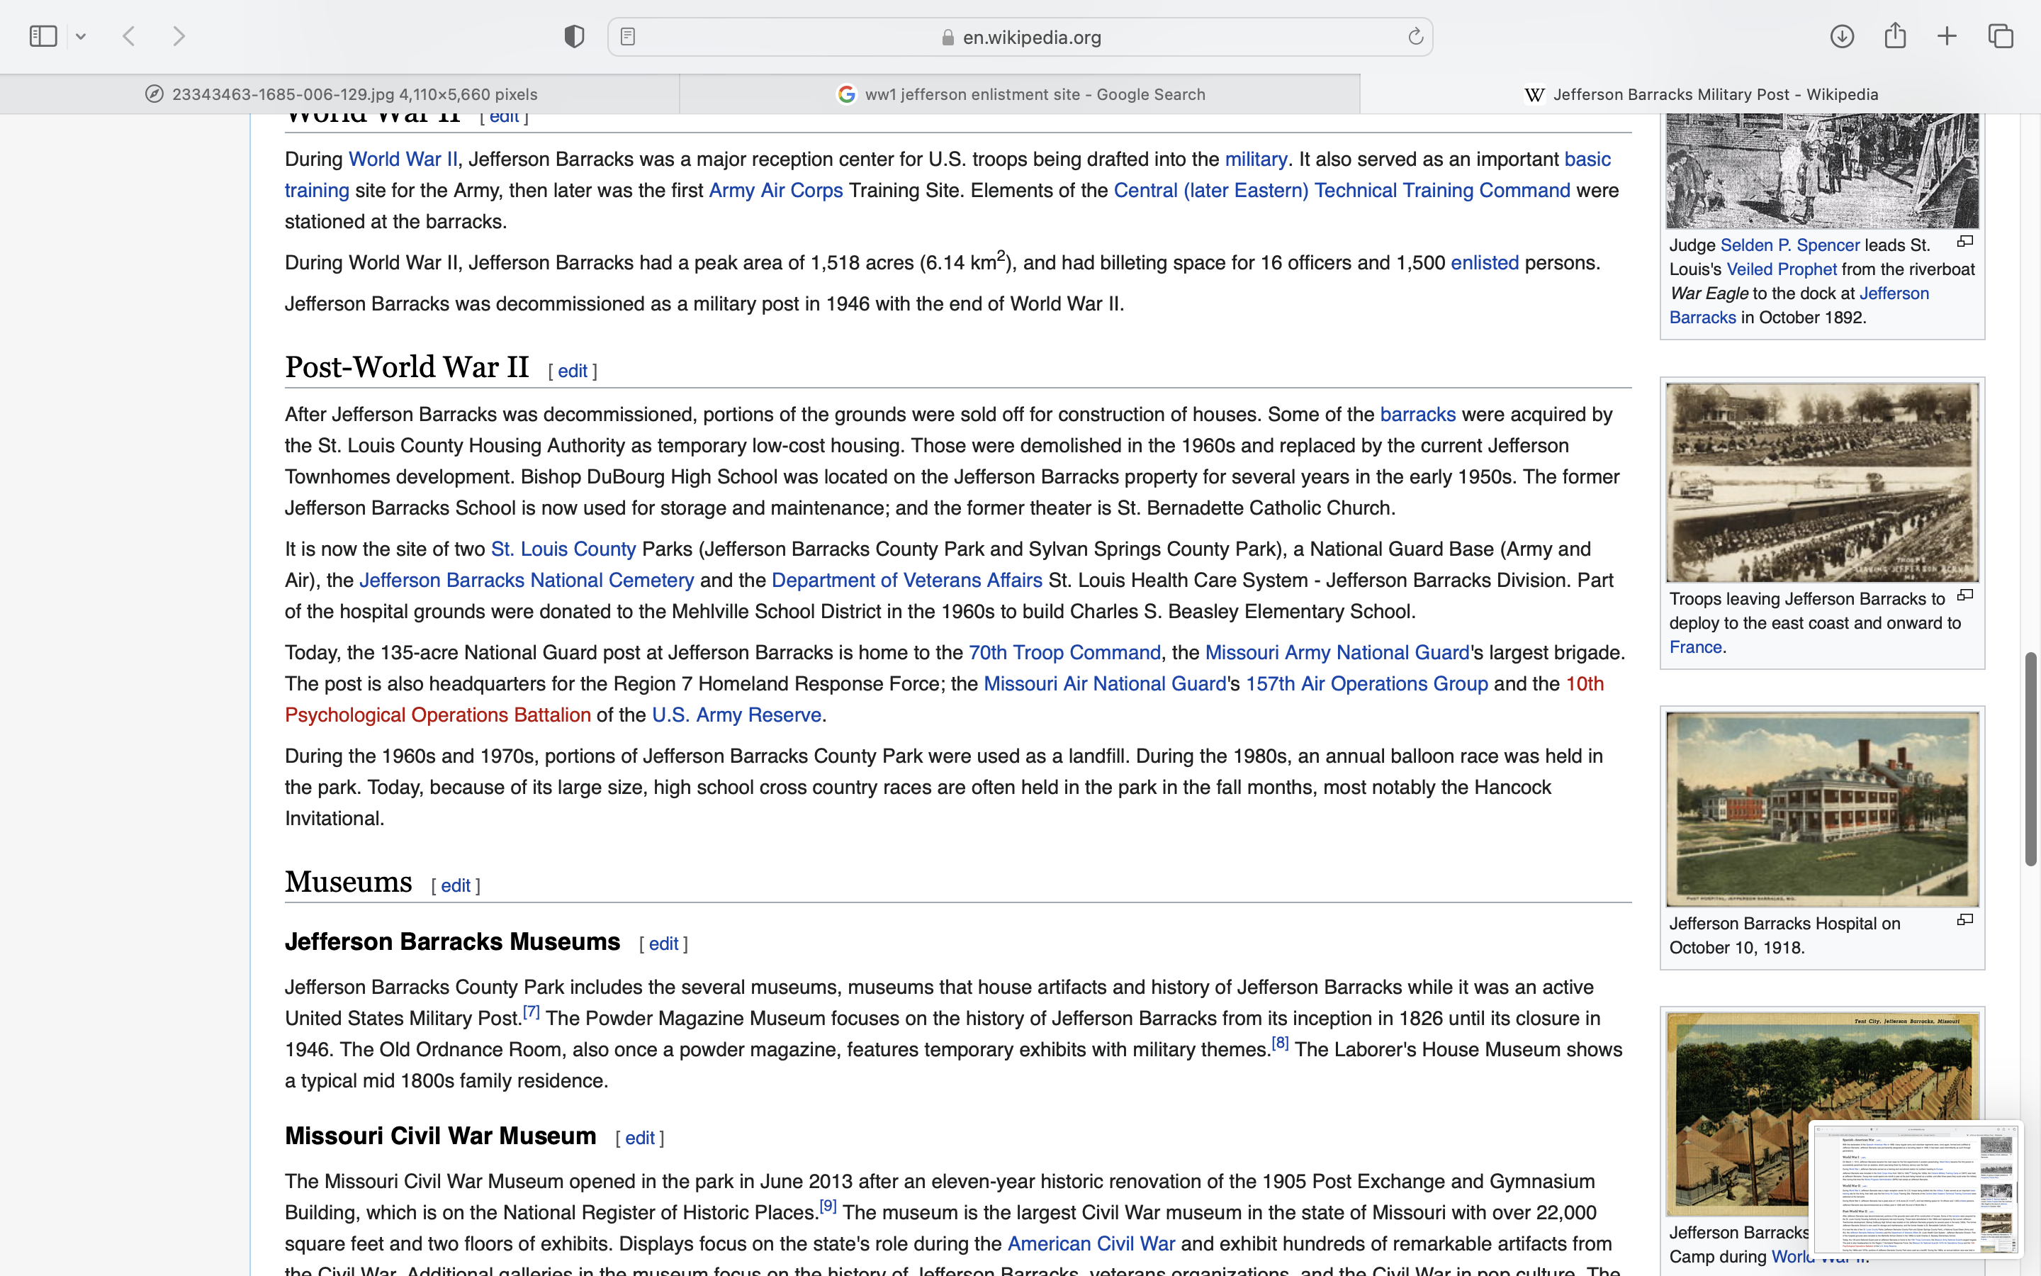This screenshot has width=2041, height=1276.
Task: Edit the Post-World War II section
Action: pyautogui.click(x=572, y=371)
